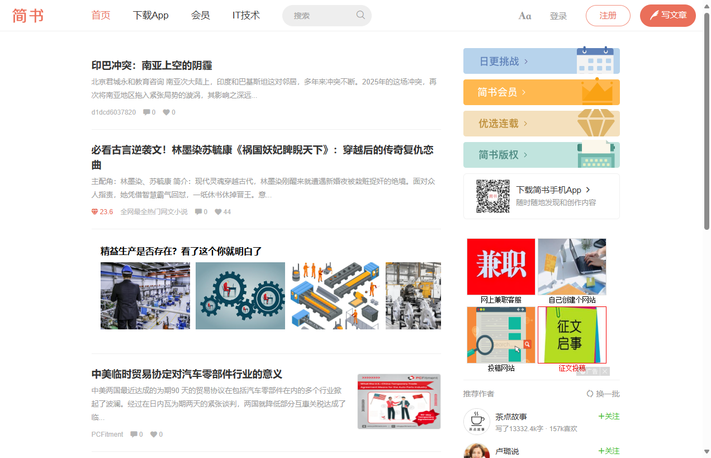Refresh recommended authors with 换一批
This screenshot has height=458, width=711.
tap(603, 394)
